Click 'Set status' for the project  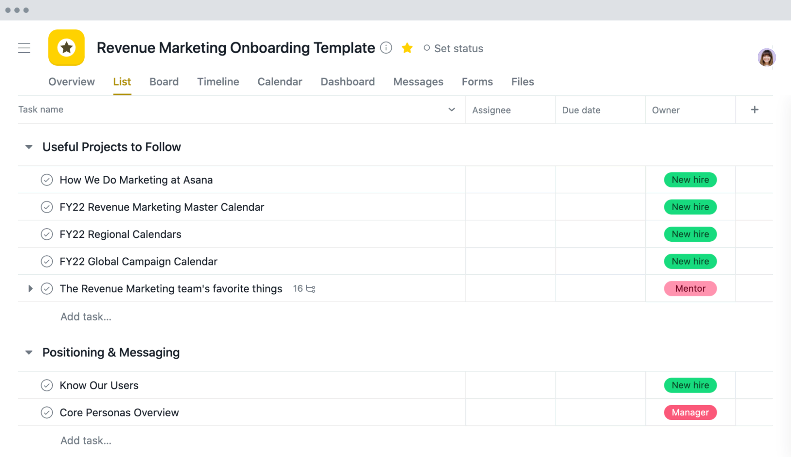pos(459,48)
